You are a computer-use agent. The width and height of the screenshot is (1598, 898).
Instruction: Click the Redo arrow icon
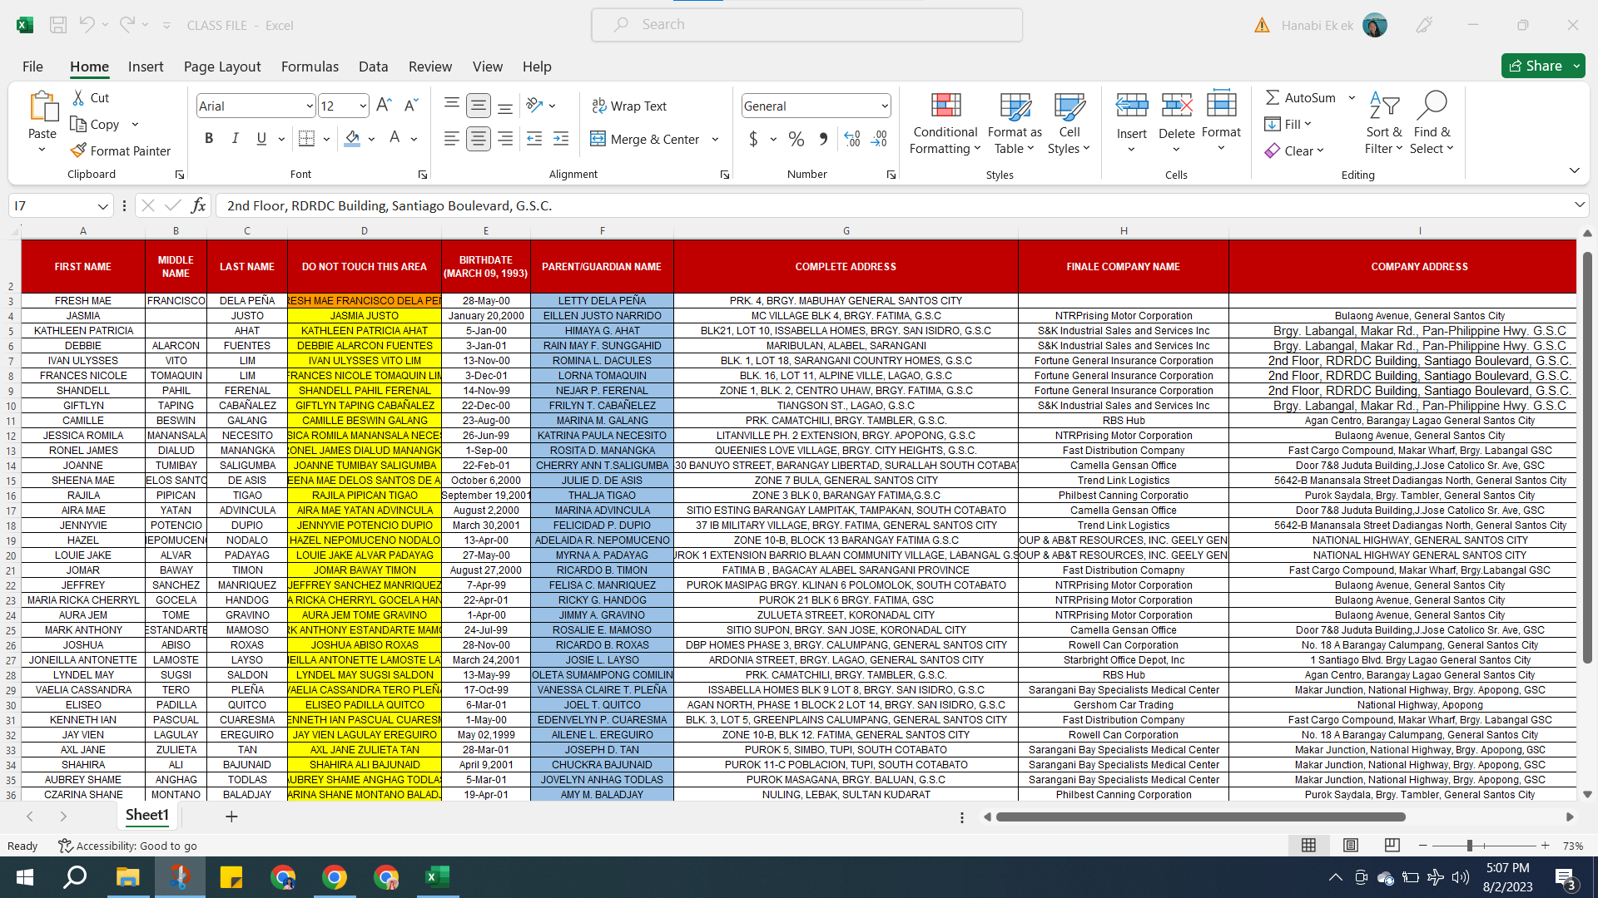click(x=127, y=25)
